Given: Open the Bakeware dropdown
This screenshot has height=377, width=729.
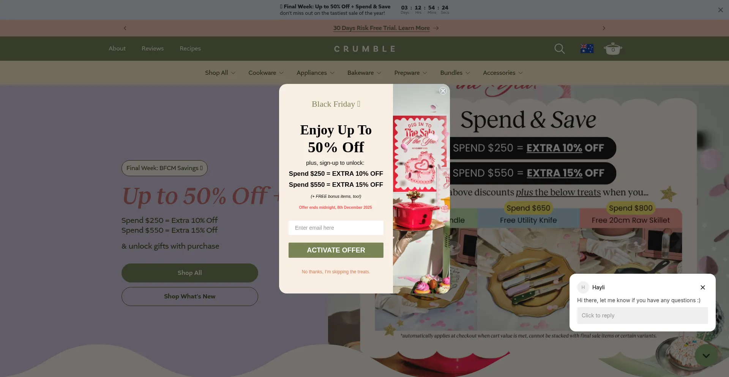Looking at the screenshot, I should tap(364, 73).
